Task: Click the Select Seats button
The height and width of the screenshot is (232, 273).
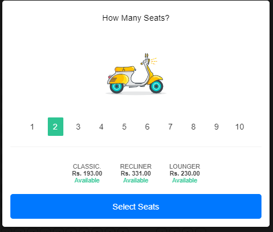Action: pyautogui.click(x=136, y=206)
